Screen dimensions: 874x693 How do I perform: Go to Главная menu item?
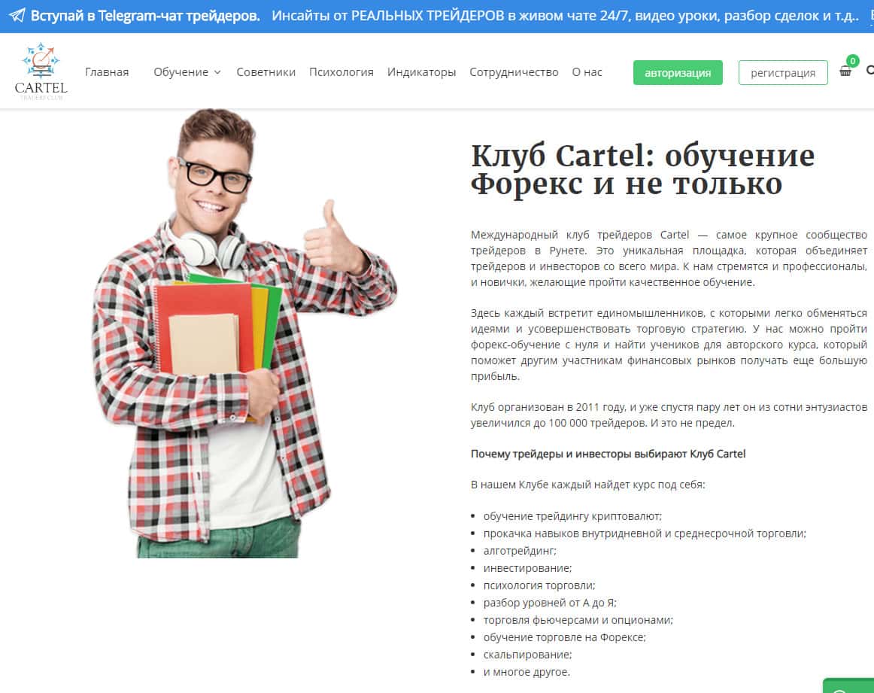tap(107, 72)
